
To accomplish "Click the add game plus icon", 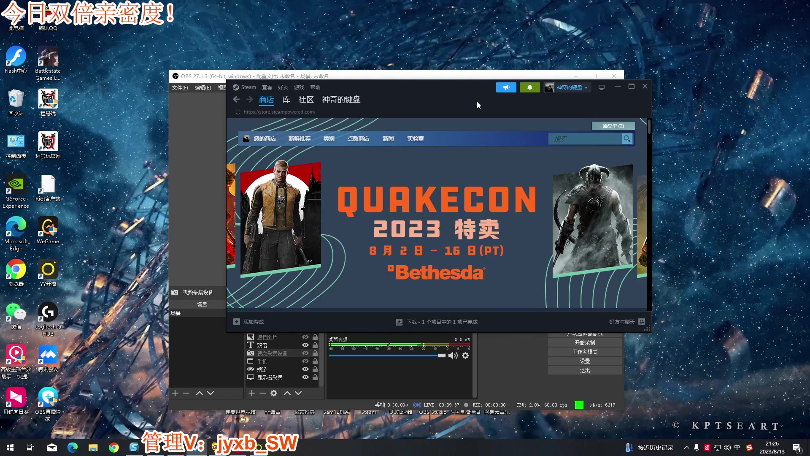I will tap(236, 322).
